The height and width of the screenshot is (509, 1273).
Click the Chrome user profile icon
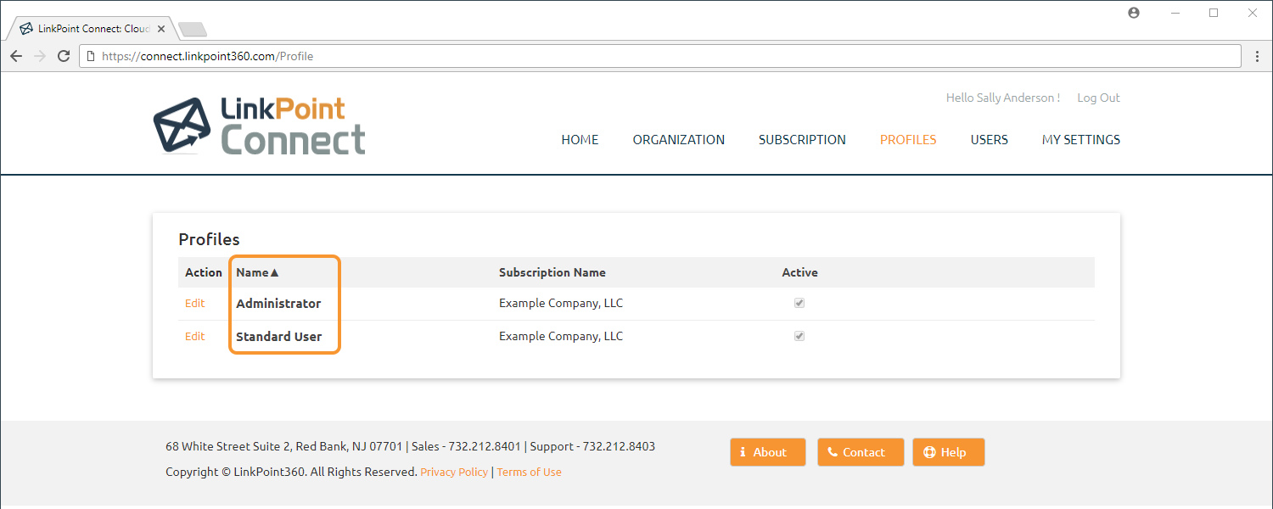pyautogui.click(x=1134, y=13)
